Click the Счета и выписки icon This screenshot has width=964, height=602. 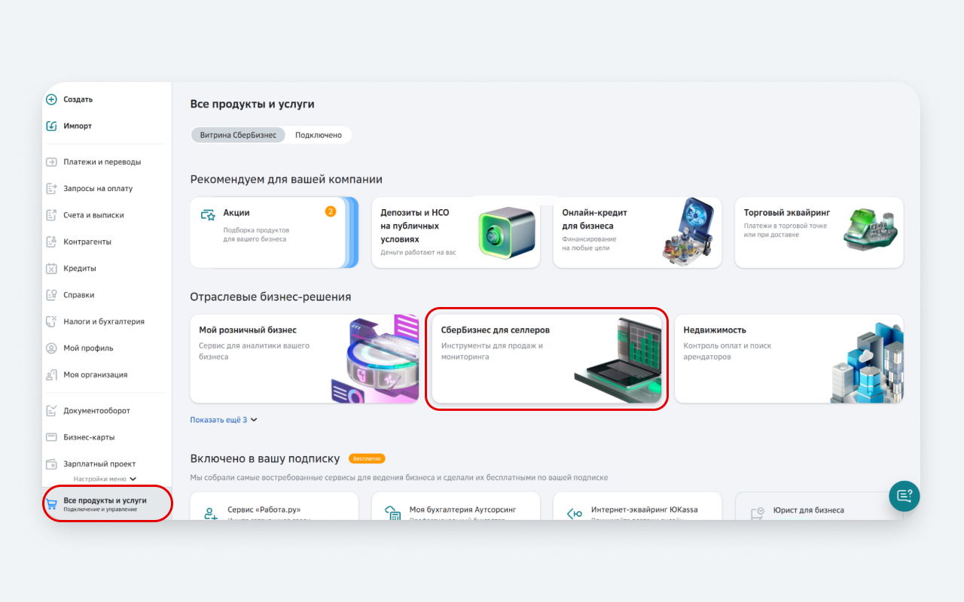coord(51,215)
